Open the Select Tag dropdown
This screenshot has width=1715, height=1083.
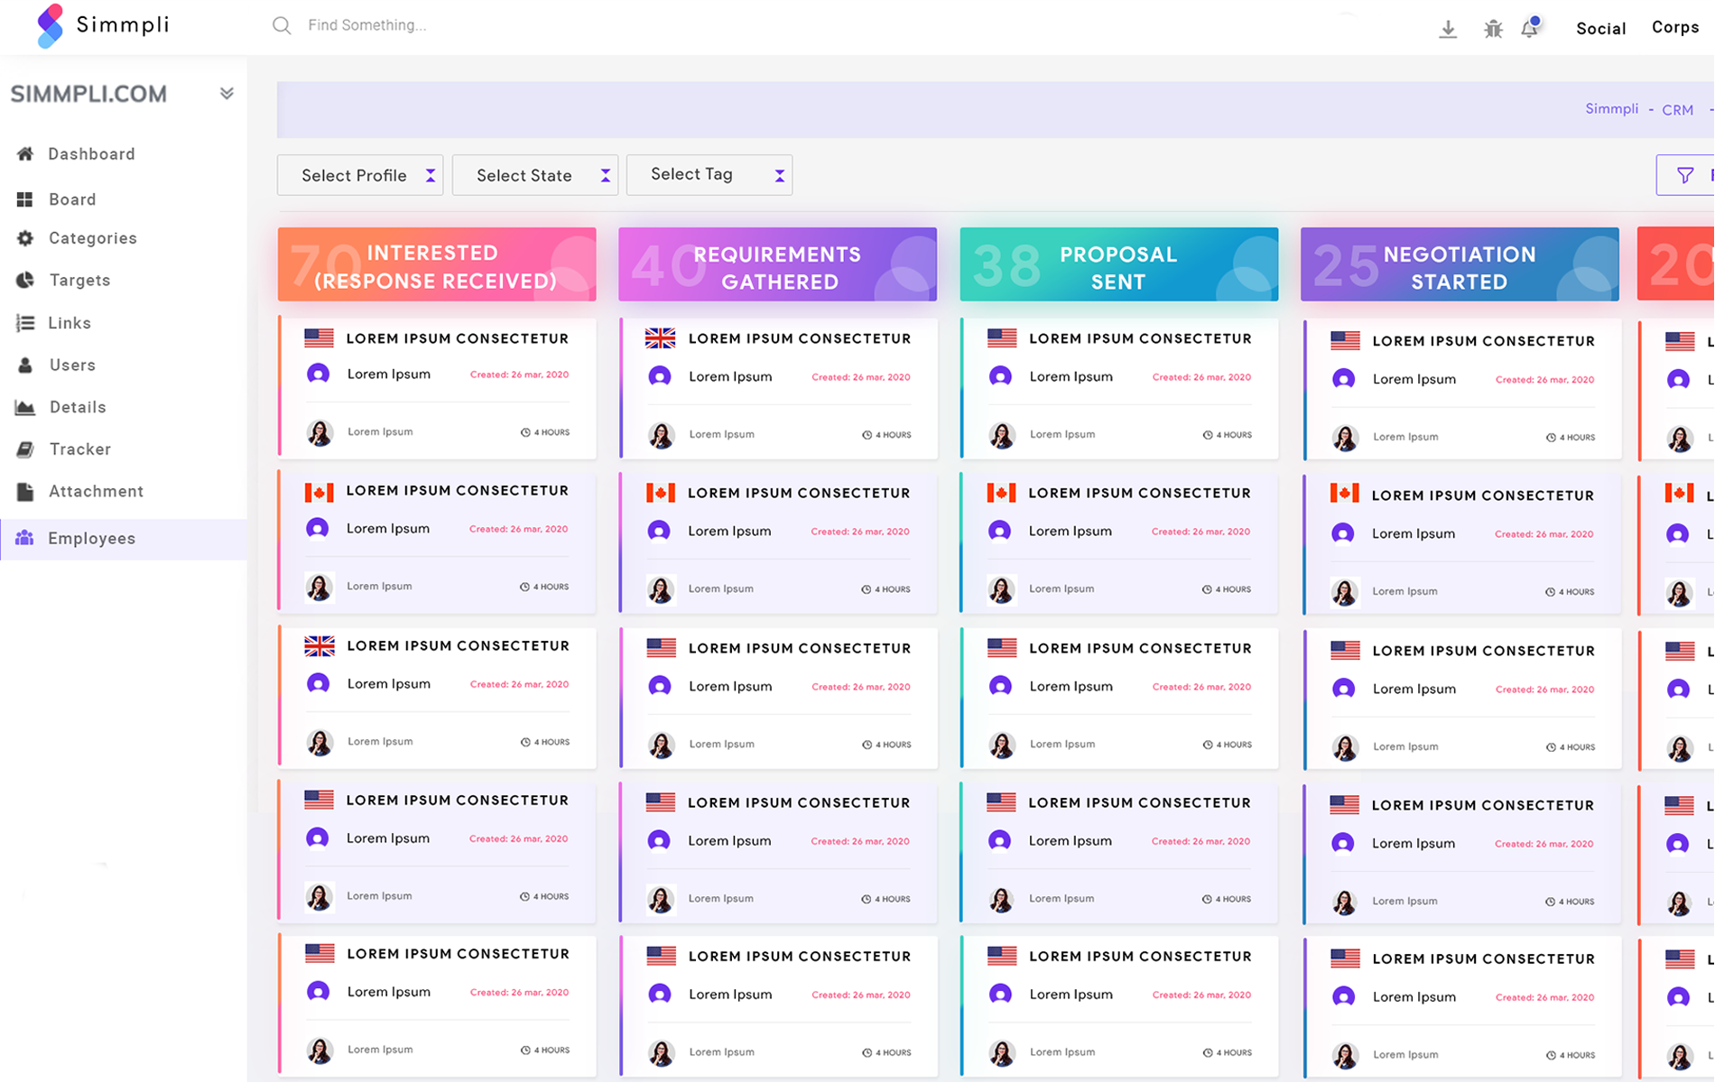709,175
